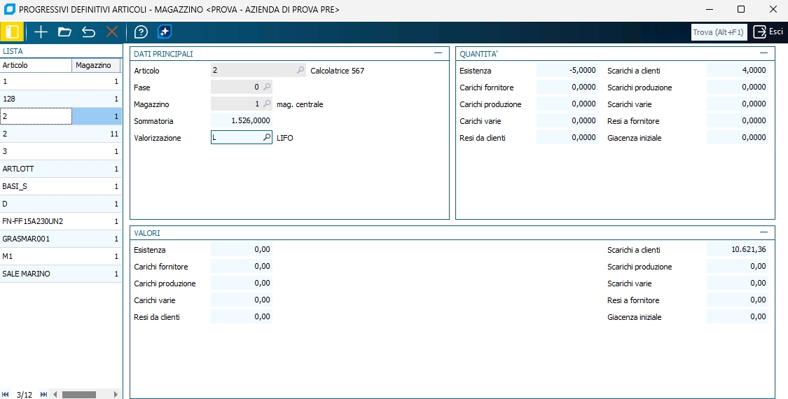This screenshot has width=788, height=399.
Task: Select list row FN-FF15A230UN2
Action: click(61, 221)
